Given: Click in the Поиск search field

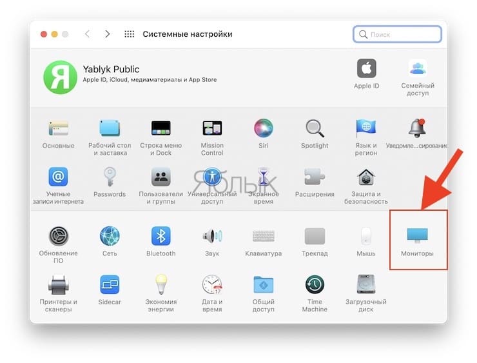Looking at the screenshot, I should click(397, 34).
